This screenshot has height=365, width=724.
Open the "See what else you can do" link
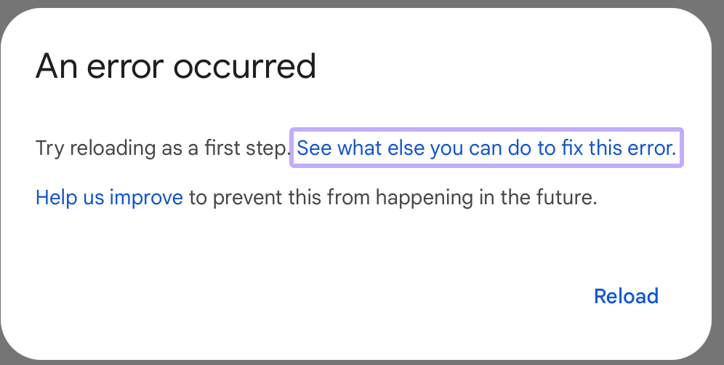(x=486, y=149)
